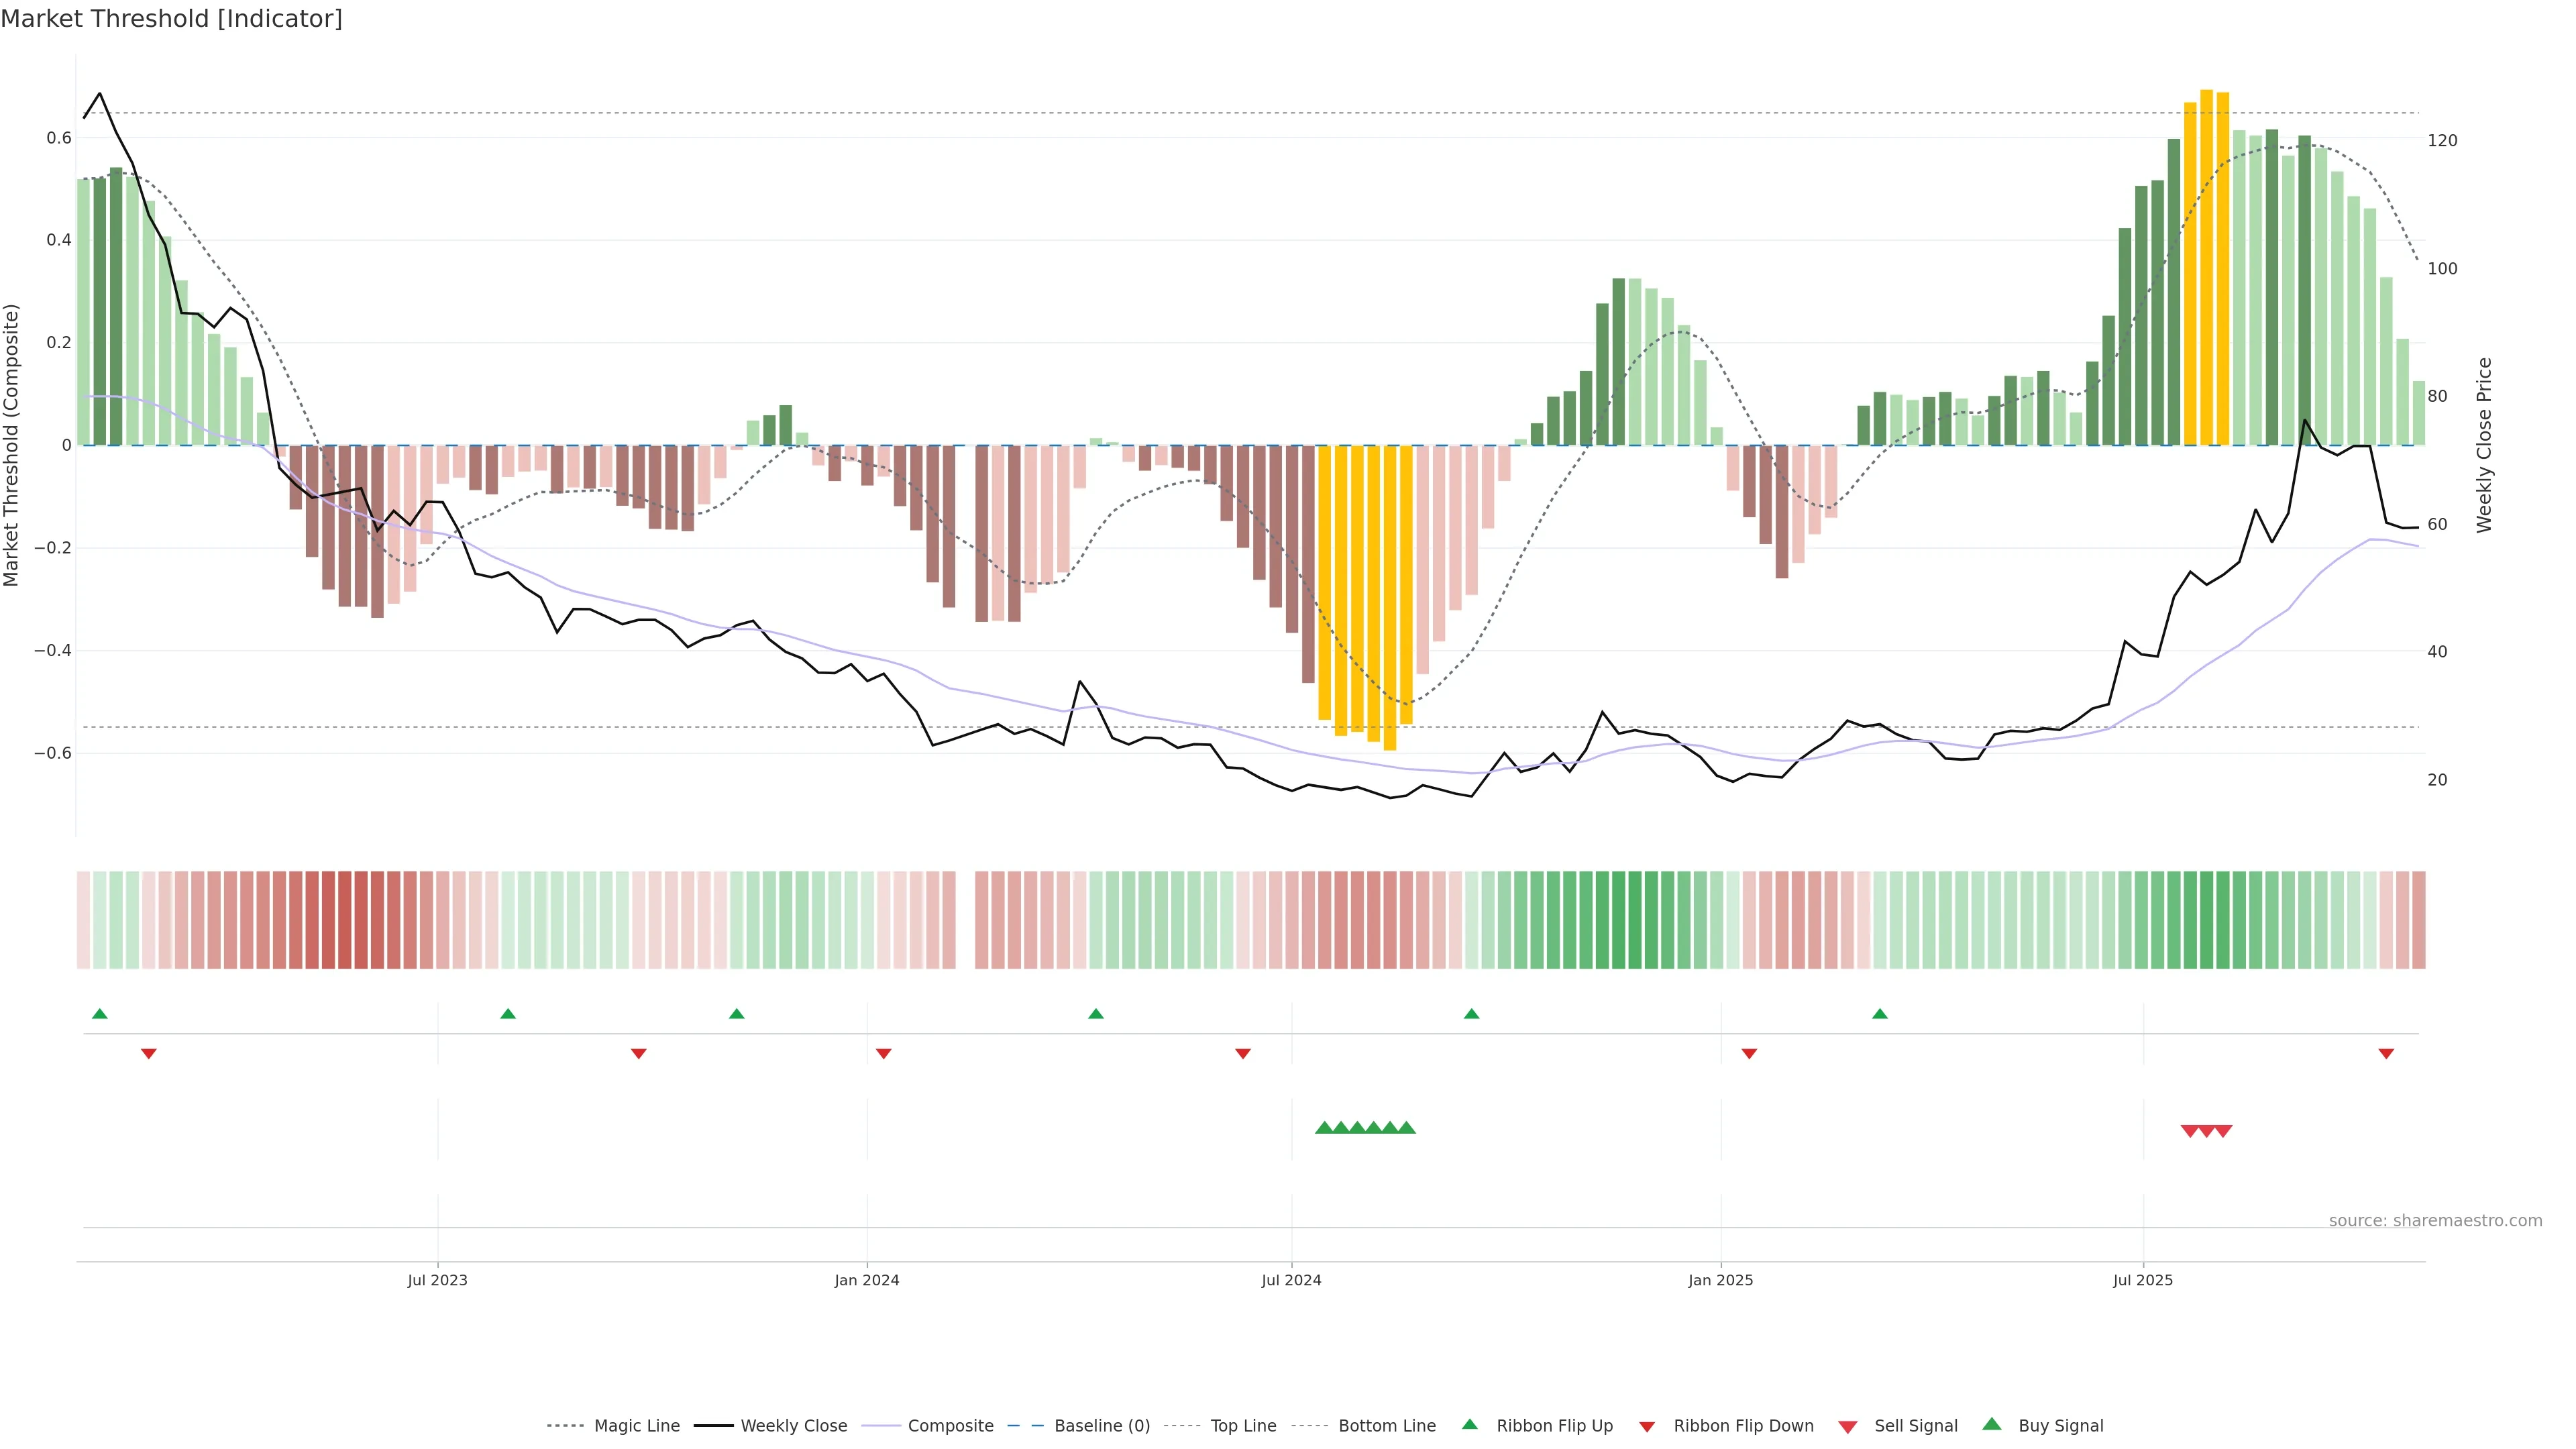Viewport: 2576px width, 1449px height.
Task: Click the Jan 2025 axis label
Action: [x=1720, y=1280]
